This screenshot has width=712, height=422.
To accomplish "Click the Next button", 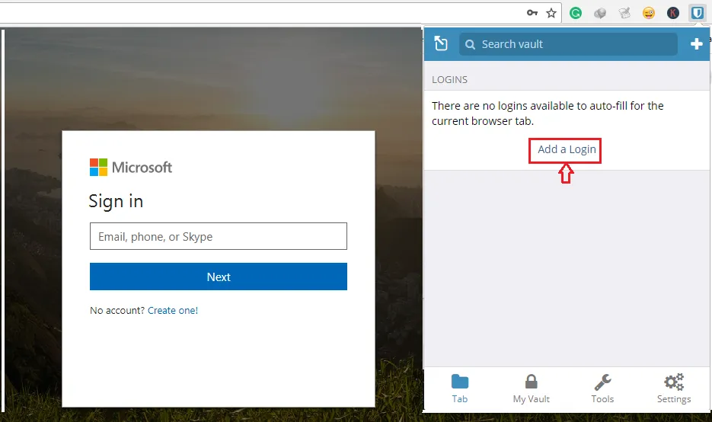I will click(219, 277).
